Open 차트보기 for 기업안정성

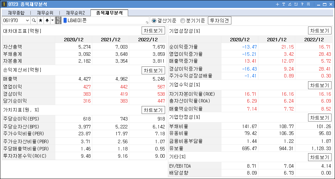click(x=319, y=118)
